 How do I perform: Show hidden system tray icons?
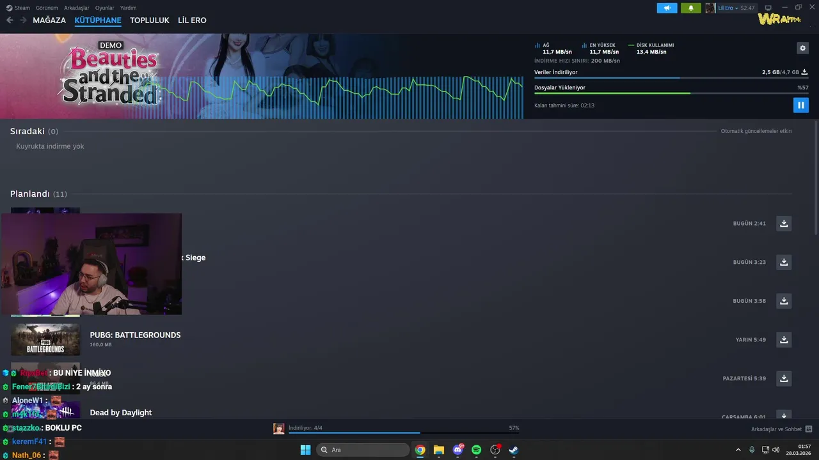point(738,450)
